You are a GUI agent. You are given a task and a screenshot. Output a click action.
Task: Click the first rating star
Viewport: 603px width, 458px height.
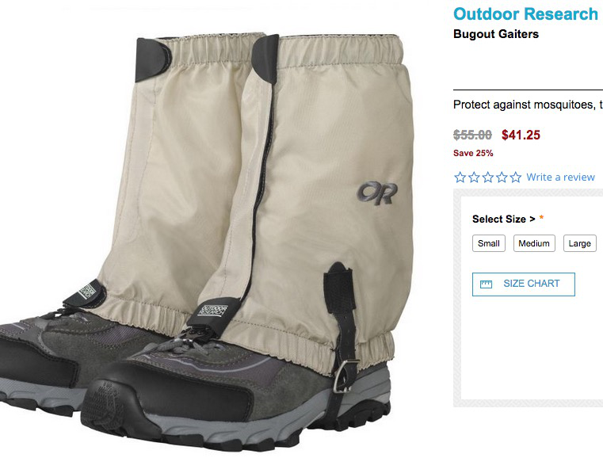460,177
